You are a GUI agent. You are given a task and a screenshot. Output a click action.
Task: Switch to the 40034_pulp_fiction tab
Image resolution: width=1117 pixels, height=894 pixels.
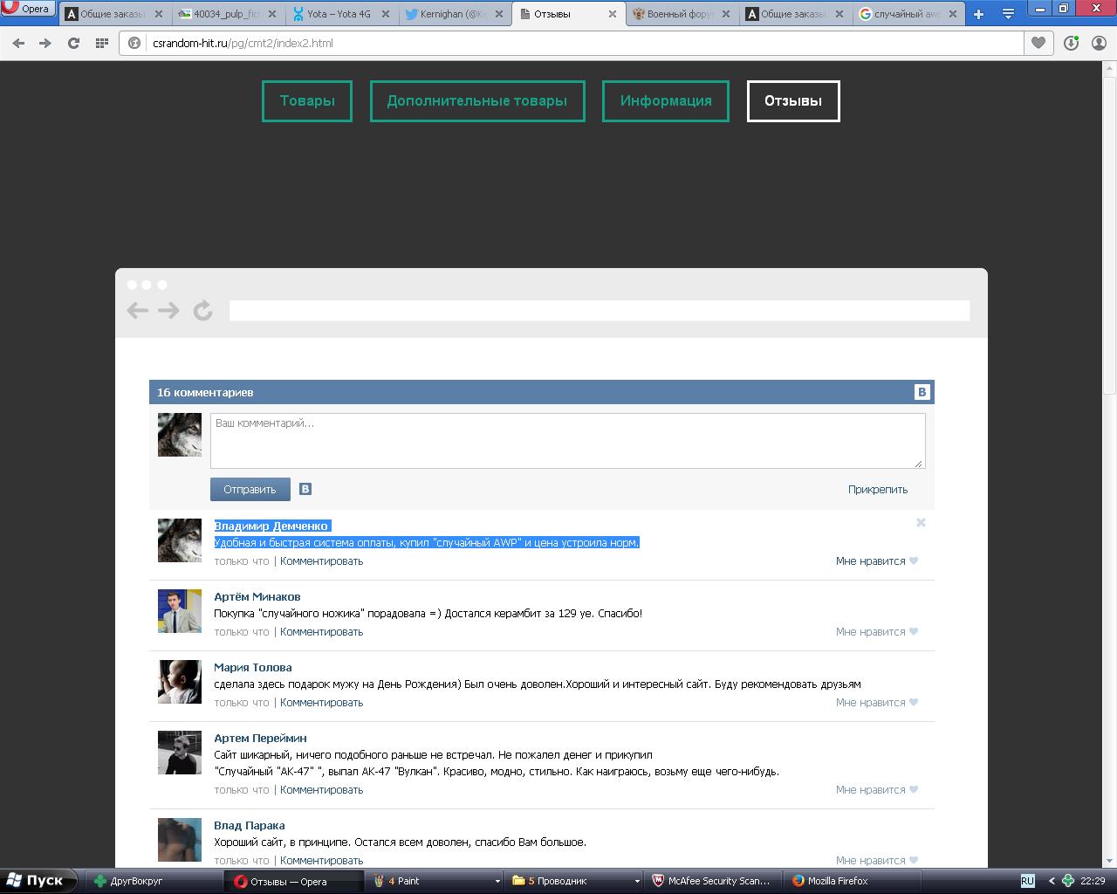click(x=227, y=14)
